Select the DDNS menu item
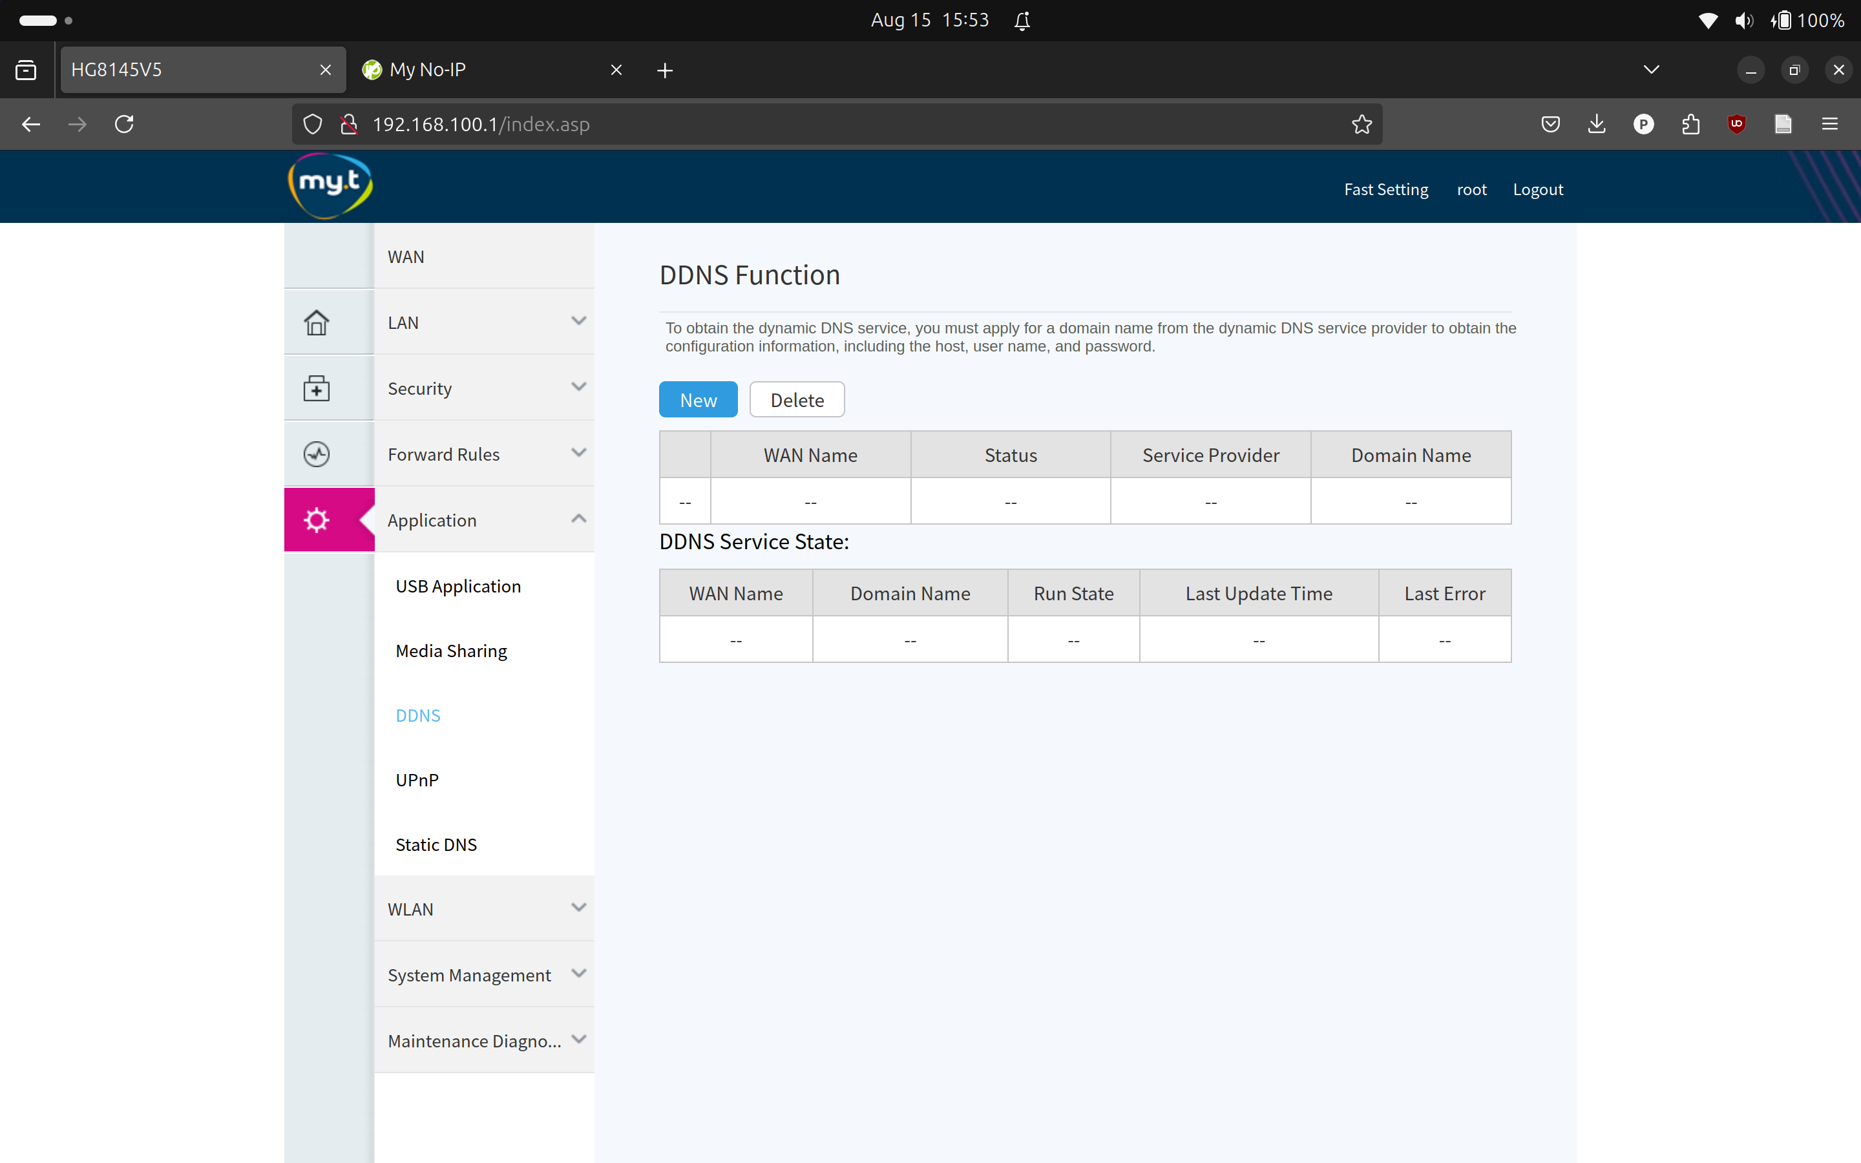 coord(418,714)
